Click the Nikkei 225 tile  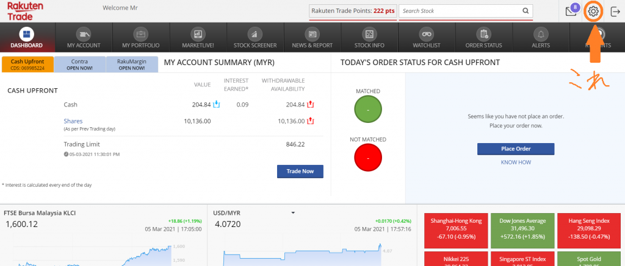click(456, 259)
